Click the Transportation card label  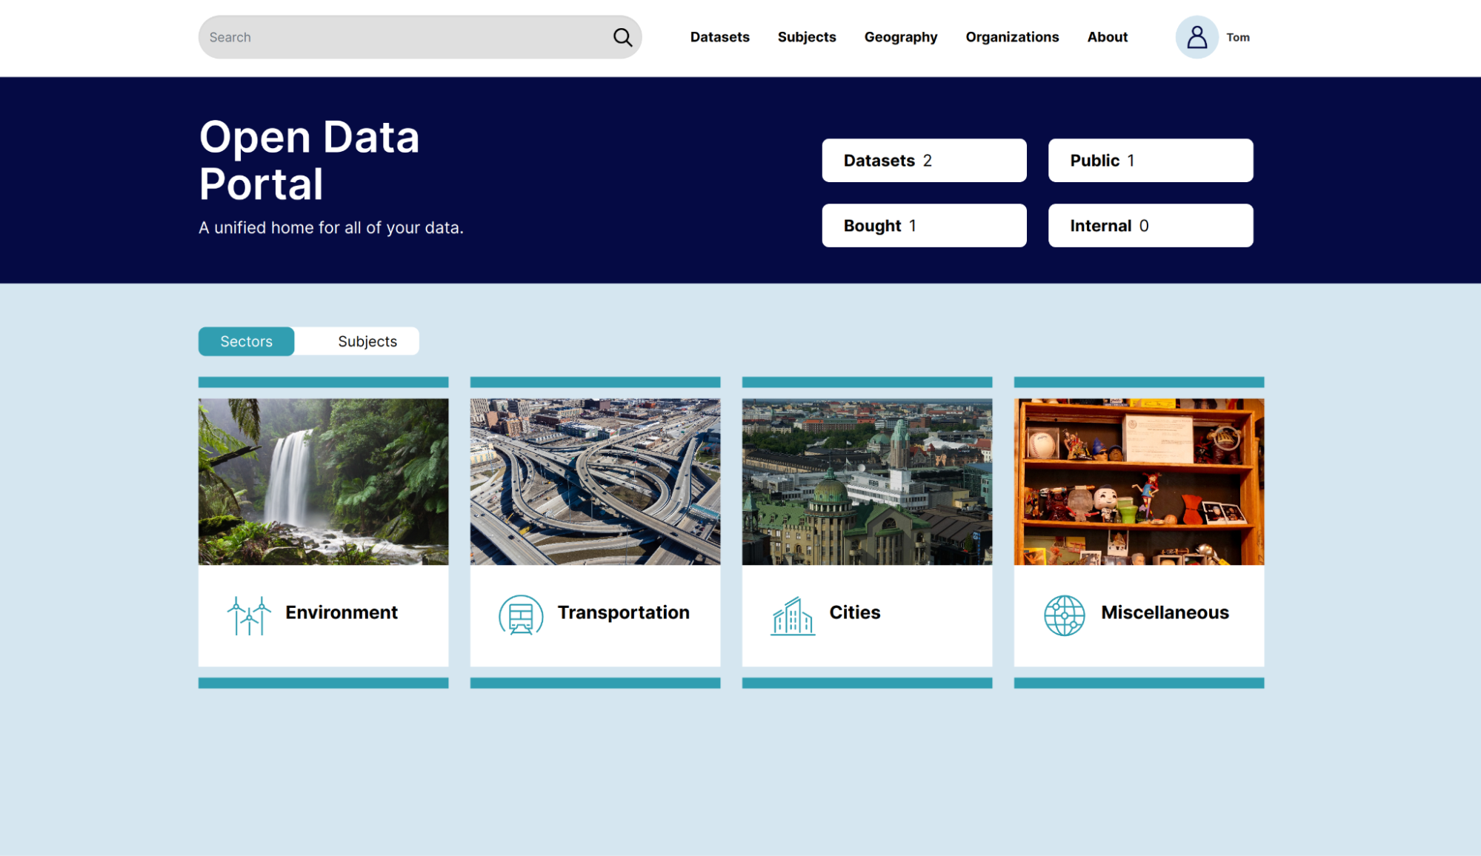tap(623, 612)
